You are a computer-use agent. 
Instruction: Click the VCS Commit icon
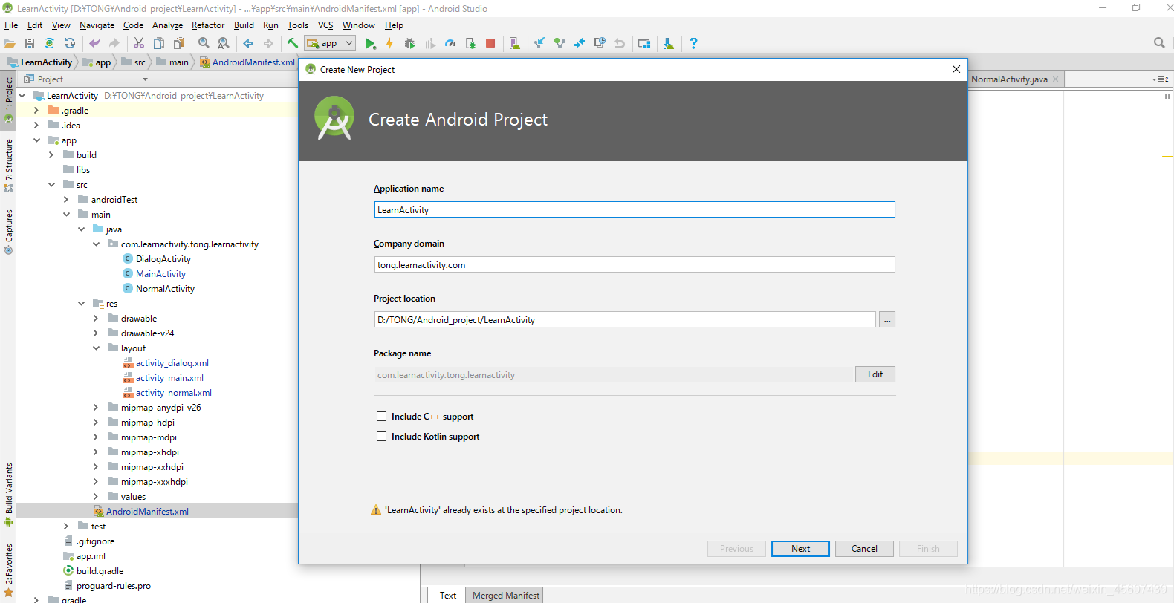click(x=560, y=44)
